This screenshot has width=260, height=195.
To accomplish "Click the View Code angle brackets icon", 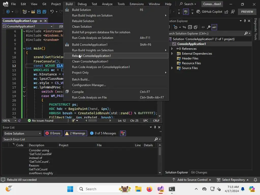I will [203, 27].
